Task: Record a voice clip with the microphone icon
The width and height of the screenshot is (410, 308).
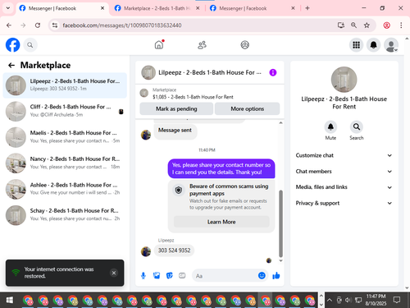Action: (143, 275)
